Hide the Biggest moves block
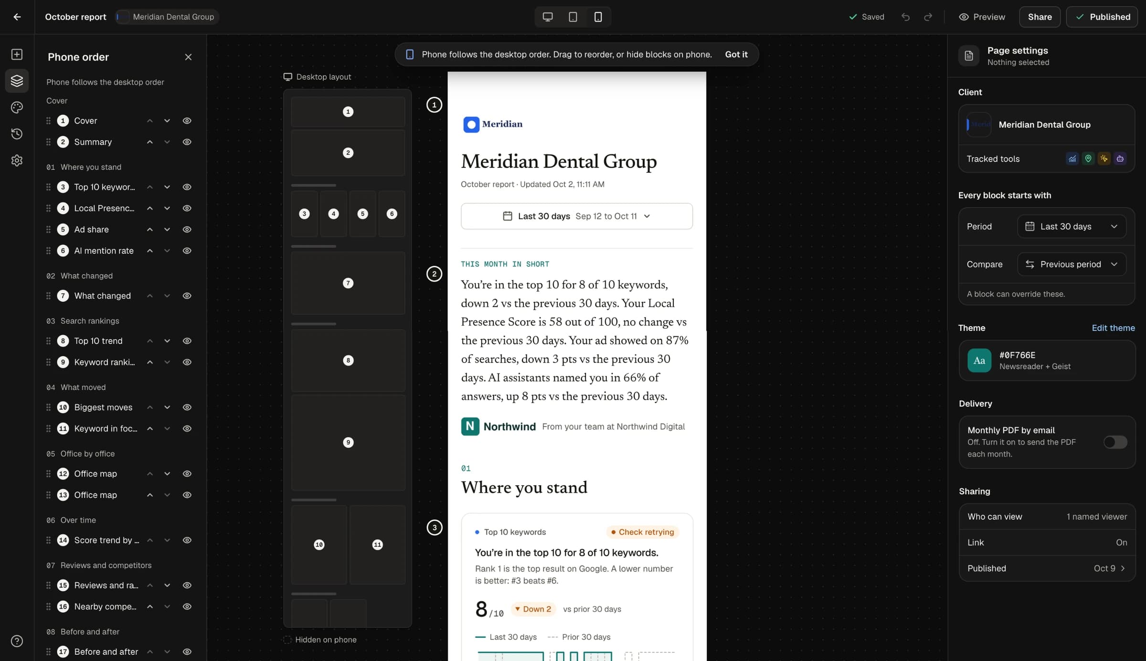Viewport: 1146px width, 661px height. pyautogui.click(x=187, y=407)
